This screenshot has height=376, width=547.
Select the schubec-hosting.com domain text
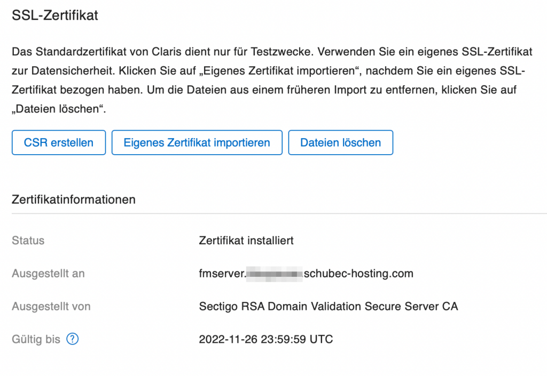(358, 274)
